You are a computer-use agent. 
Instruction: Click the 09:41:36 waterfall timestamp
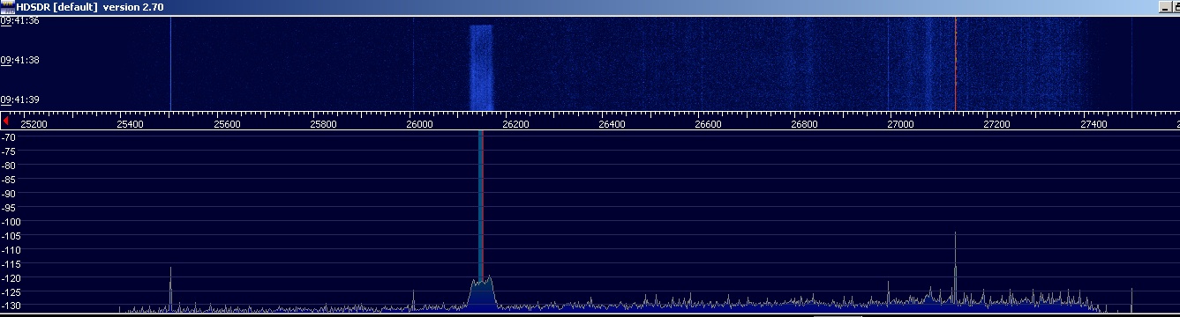click(x=19, y=20)
